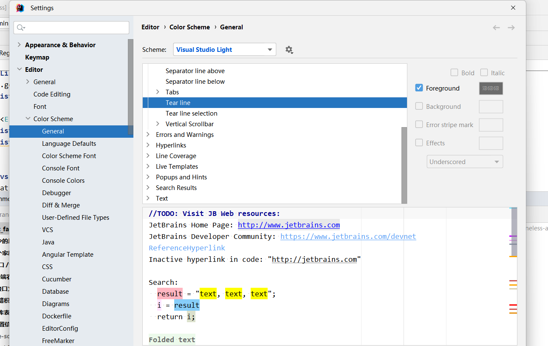Open Font settings page
This screenshot has width=548, height=346.
coord(40,106)
